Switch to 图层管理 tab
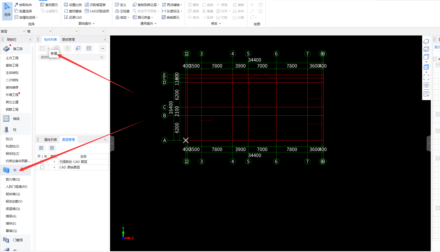The height and width of the screenshot is (252, 440). point(68,140)
